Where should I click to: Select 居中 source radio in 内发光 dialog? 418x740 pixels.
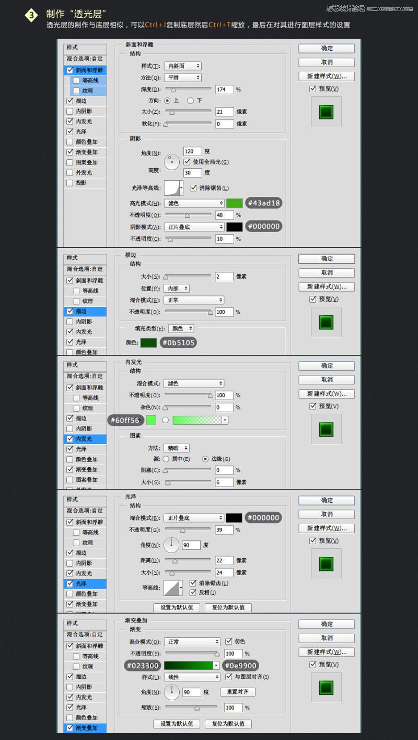tap(166, 459)
